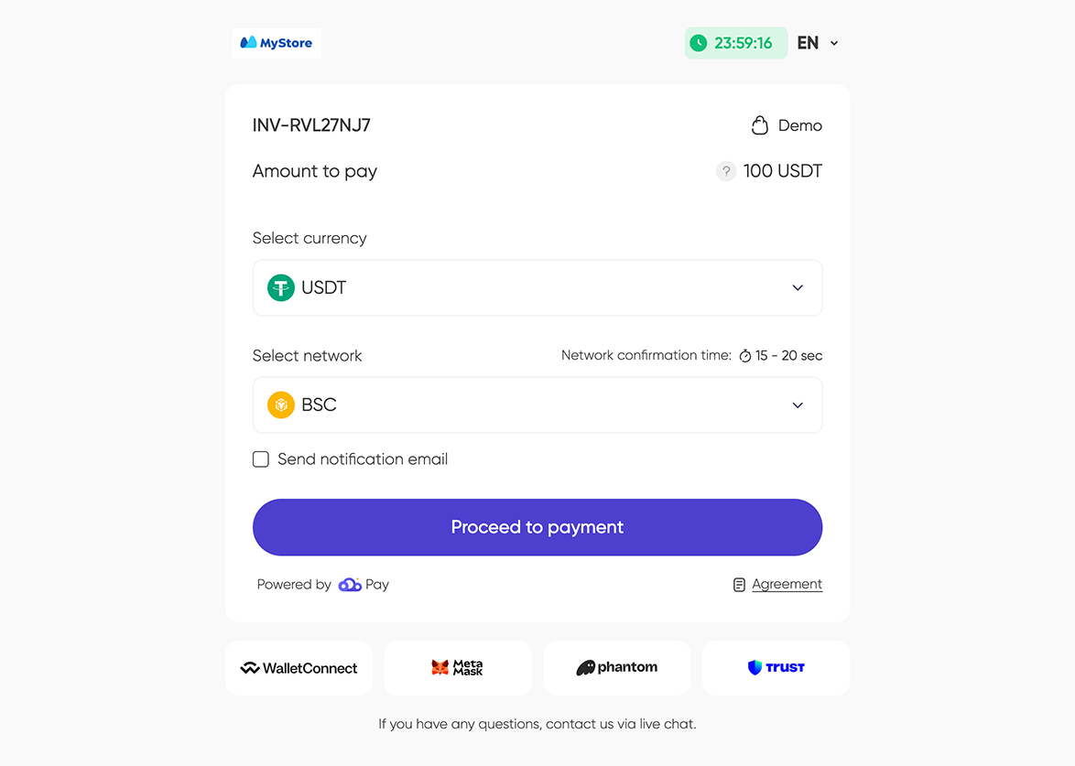1075x766 pixels.
Task: Expand the Select network dropdown arrow
Action: click(798, 405)
